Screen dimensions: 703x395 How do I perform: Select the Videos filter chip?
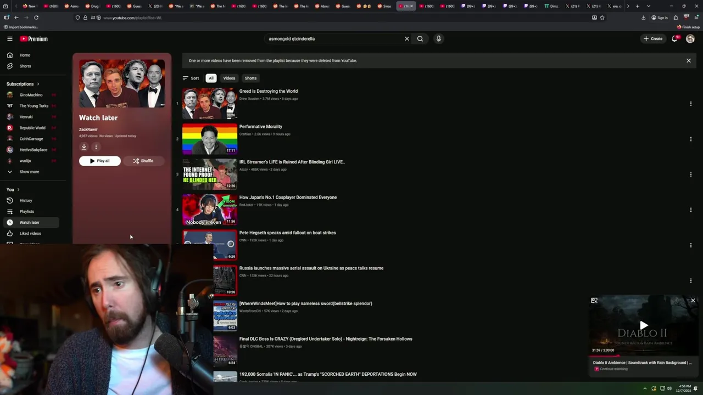[x=229, y=78]
